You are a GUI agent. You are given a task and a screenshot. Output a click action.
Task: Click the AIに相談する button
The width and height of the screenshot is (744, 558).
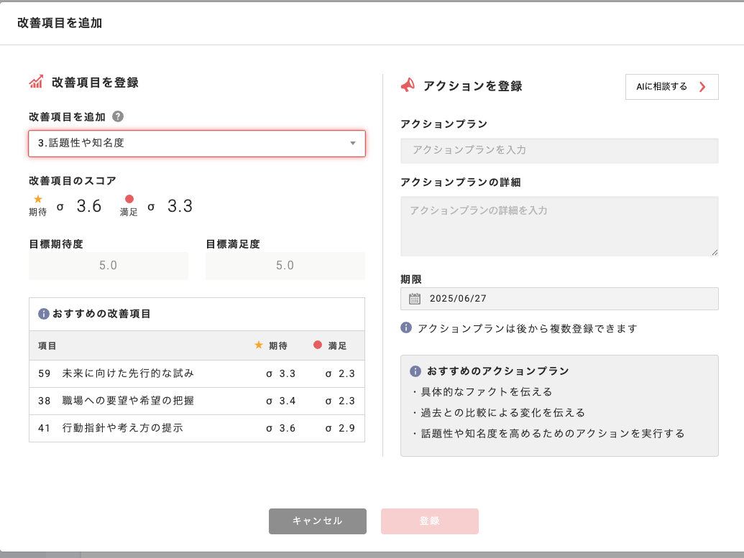pyautogui.click(x=671, y=87)
